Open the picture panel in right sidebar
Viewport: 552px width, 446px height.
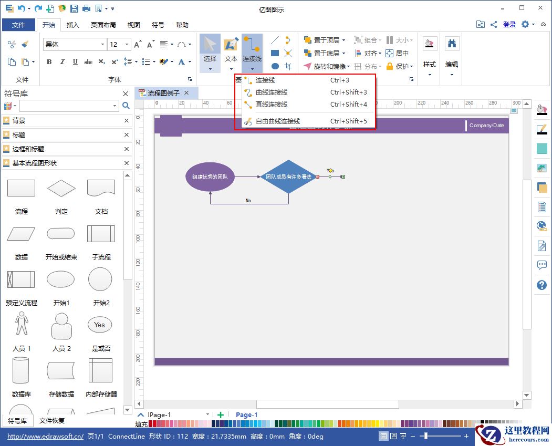click(542, 168)
